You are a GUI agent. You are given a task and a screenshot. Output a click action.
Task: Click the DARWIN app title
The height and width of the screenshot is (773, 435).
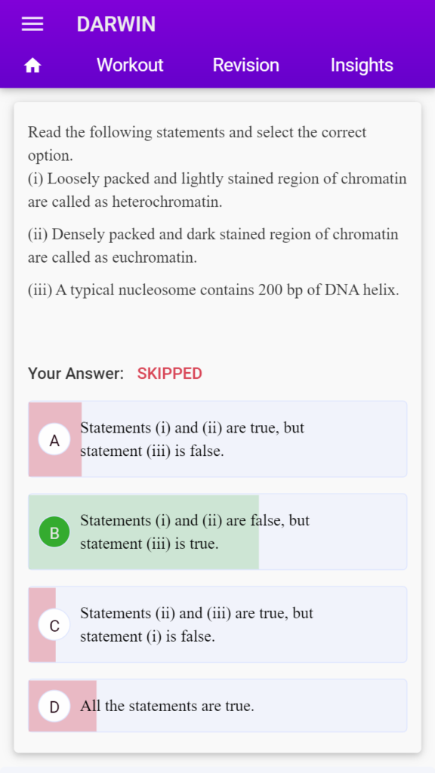tap(116, 24)
